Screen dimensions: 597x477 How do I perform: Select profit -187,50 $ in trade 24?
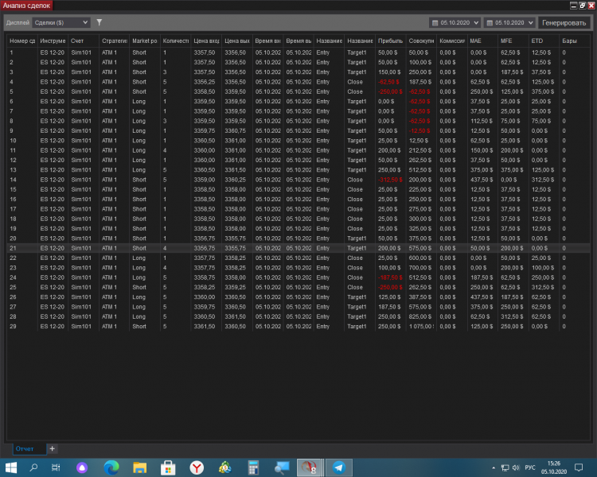tap(390, 277)
